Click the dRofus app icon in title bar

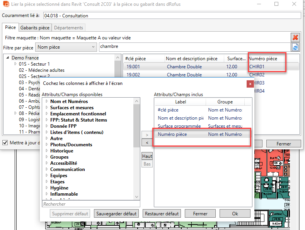(x=5, y=4)
